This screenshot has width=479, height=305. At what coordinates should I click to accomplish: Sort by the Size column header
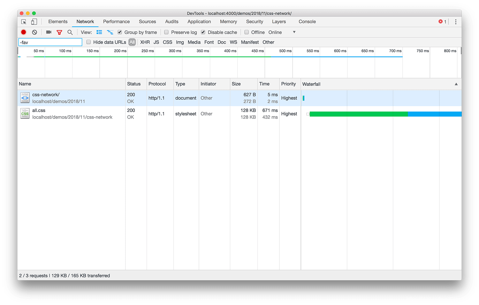(x=244, y=84)
